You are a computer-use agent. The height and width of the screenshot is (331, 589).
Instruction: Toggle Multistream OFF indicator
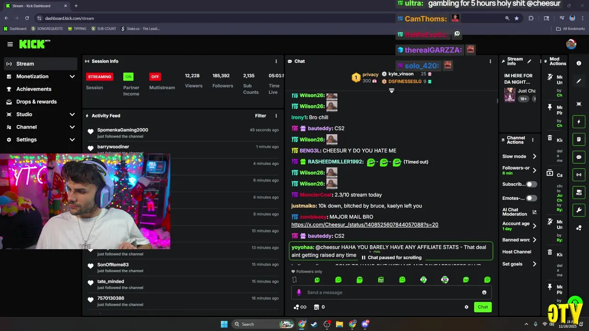click(x=155, y=77)
